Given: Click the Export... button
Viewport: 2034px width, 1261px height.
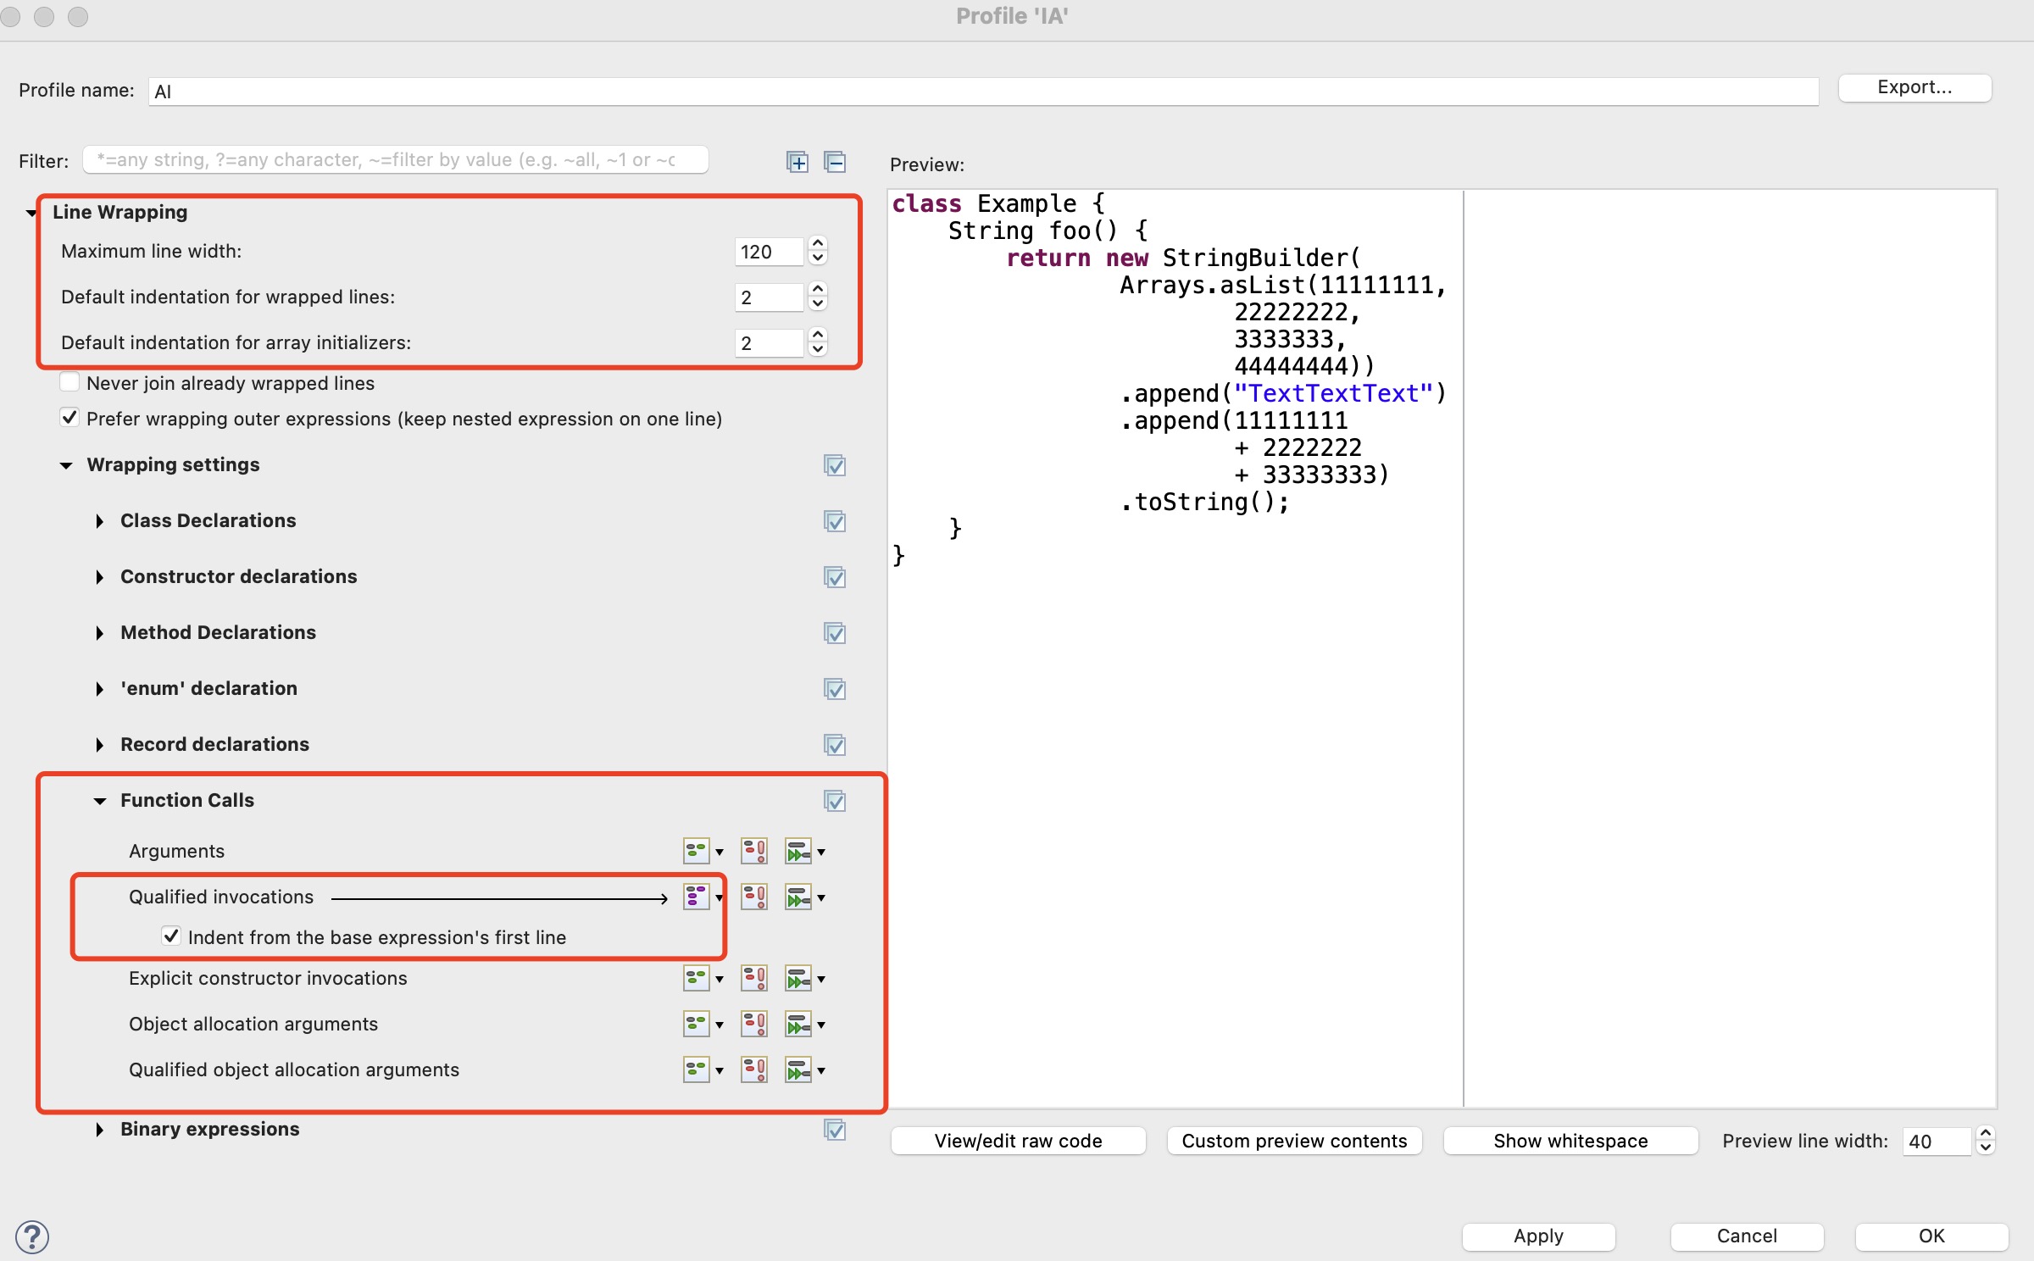Looking at the screenshot, I should coord(1914,87).
